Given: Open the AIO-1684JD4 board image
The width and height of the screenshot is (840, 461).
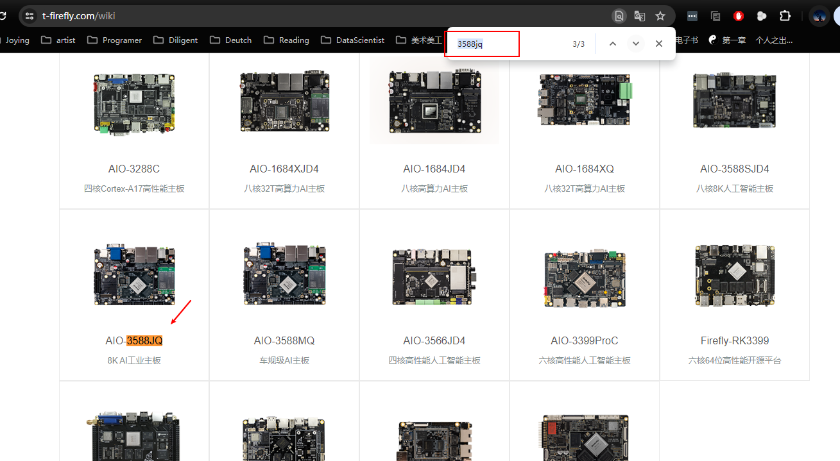Looking at the screenshot, I should tap(434, 101).
